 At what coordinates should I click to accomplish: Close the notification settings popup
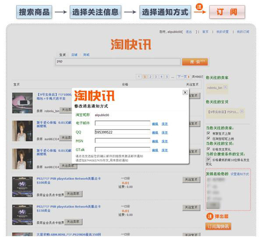click(x=185, y=92)
